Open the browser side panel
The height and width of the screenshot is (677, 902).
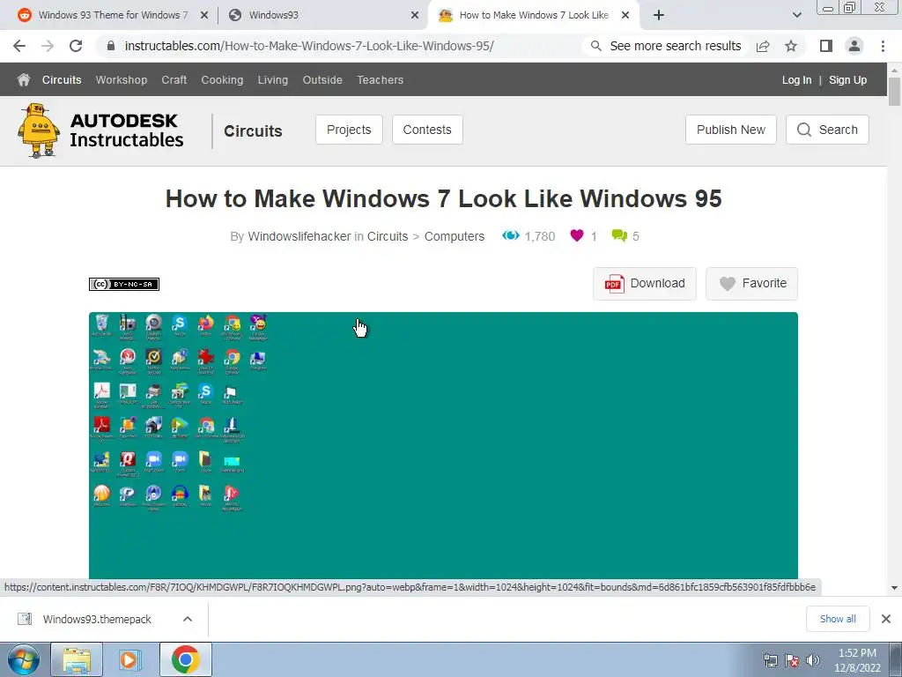(826, 46)
